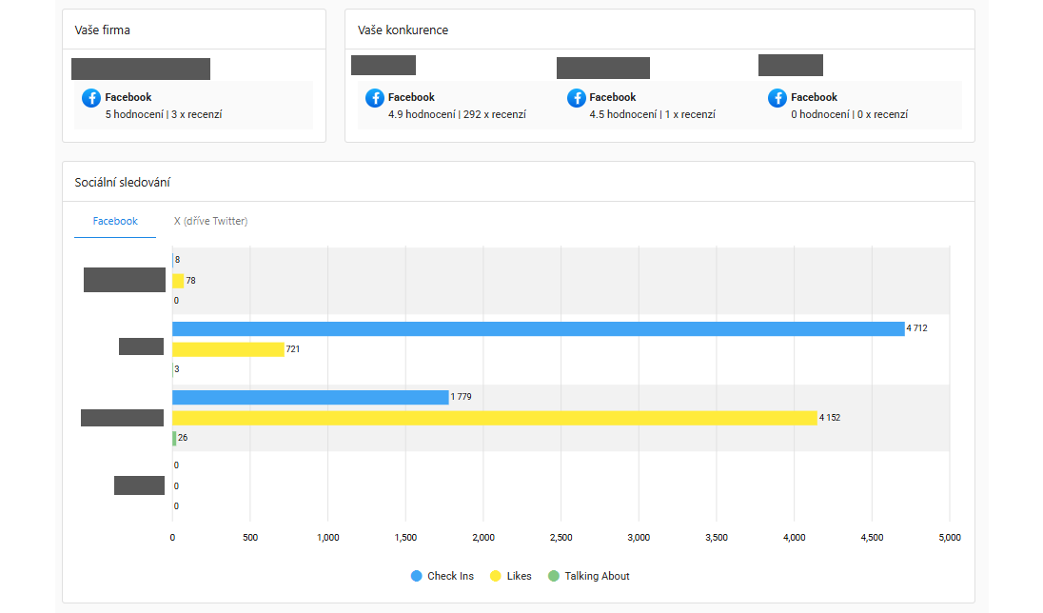1043x613 pixels.
Task: Switch to the Facebook tab
Action: (x=115, y=221)
